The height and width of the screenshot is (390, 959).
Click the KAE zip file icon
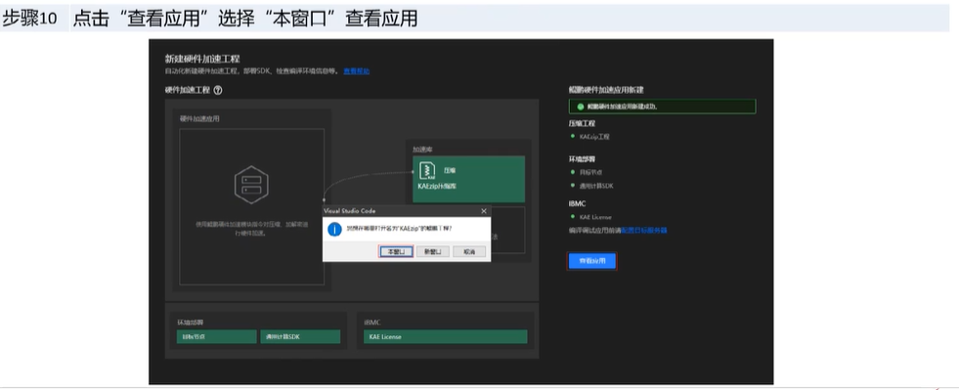click(x=426, y=171)
